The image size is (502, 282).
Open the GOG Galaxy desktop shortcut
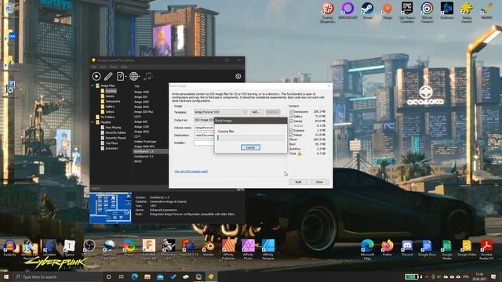[x=347, y=11]
